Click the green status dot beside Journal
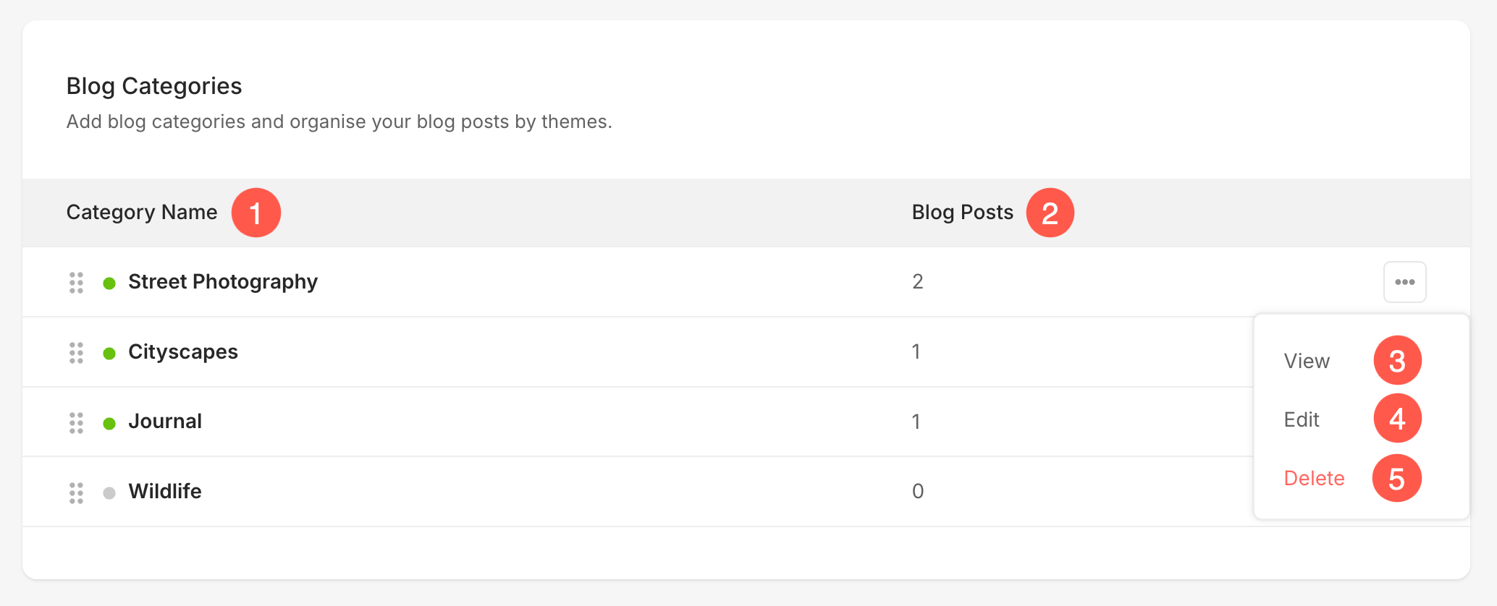Screen dimensions: 1497x606 (109, 423)
